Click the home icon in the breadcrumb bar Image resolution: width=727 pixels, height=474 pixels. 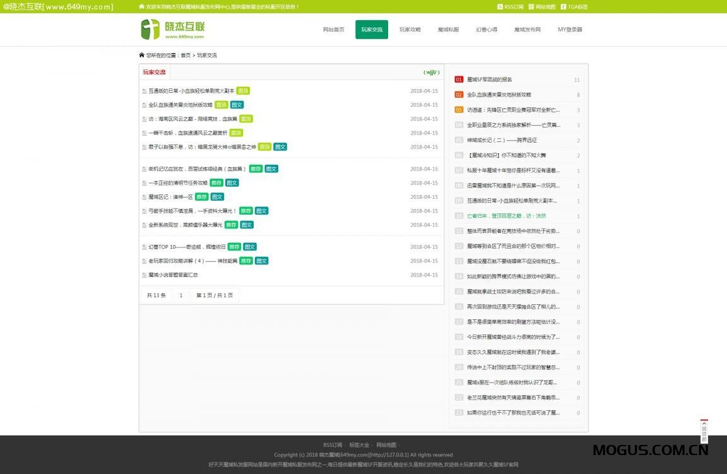[x=142, y=55]
